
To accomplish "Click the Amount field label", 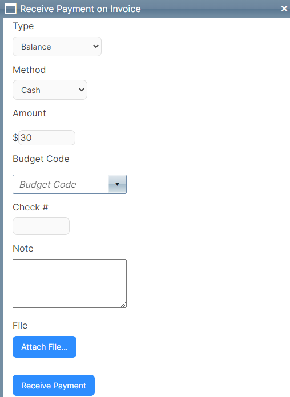I will click(30, 113).
